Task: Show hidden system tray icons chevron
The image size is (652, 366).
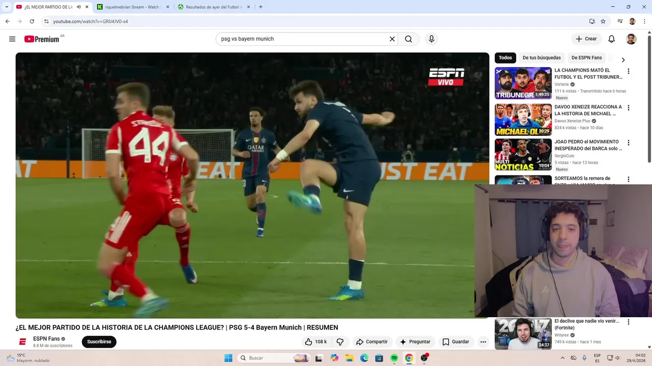Action: point(562,358)
